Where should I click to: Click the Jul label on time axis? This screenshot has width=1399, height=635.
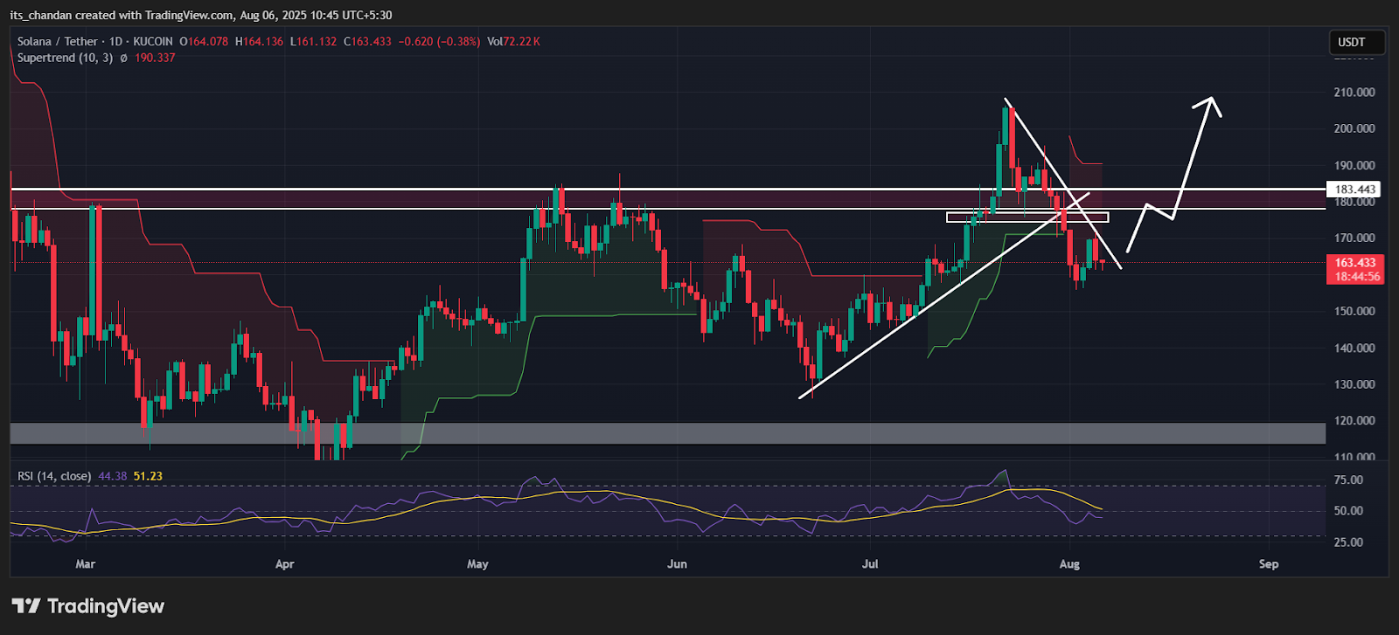tap(870, 563)
